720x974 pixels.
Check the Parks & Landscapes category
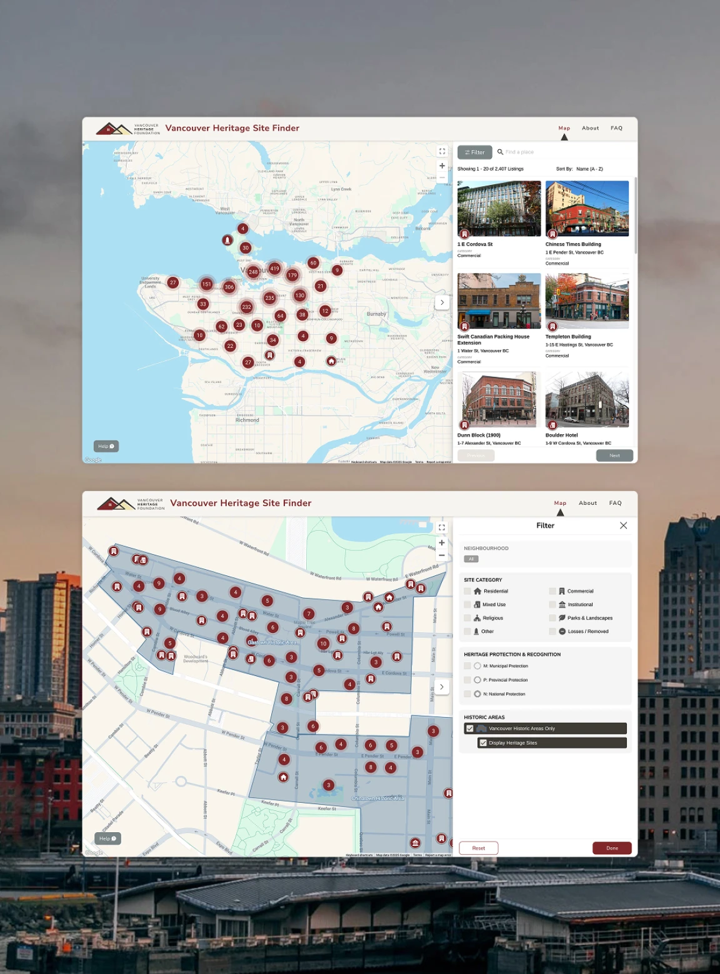pyautogui.click(x=552, y=618)
